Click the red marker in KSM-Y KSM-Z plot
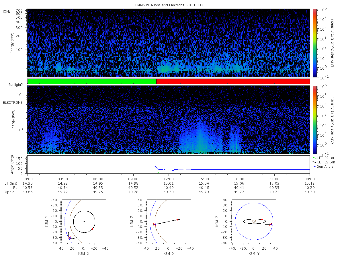 (262, 220)
